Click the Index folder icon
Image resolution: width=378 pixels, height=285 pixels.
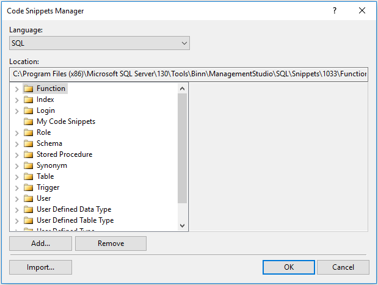coord(28,99)
